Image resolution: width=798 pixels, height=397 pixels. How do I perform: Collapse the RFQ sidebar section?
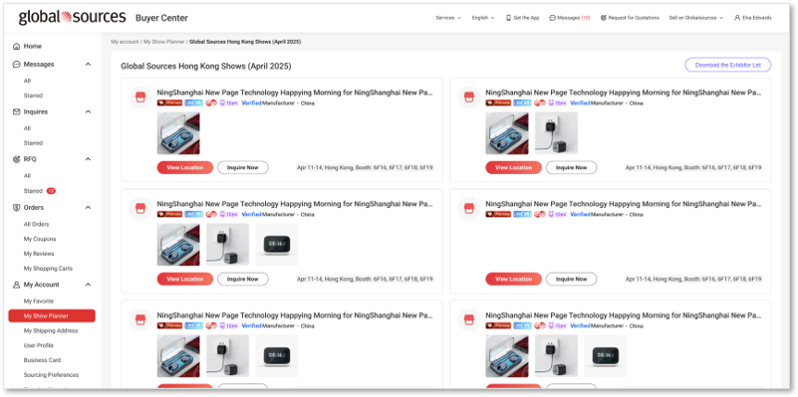[88, 159]
